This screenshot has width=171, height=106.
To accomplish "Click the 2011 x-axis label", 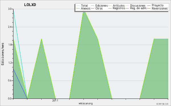I will tap(55, 101).
